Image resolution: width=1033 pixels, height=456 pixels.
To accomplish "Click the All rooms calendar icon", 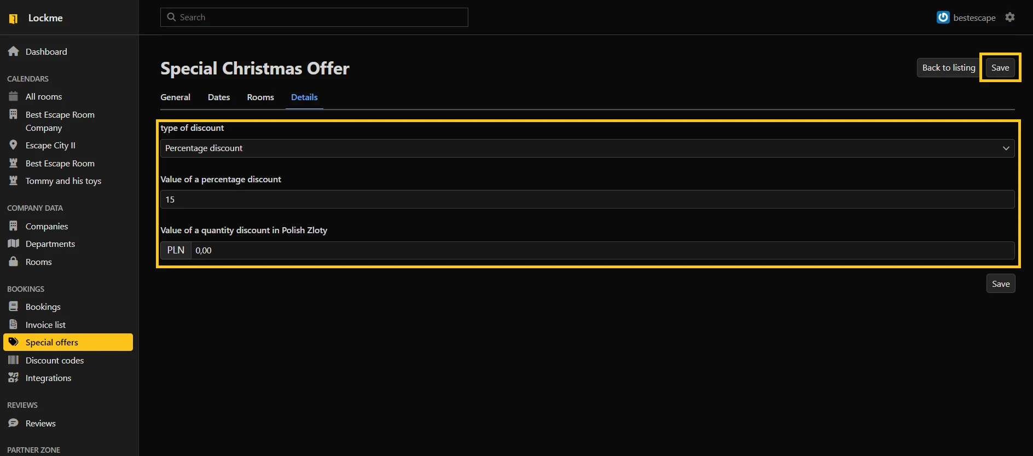I will [14, 96].
